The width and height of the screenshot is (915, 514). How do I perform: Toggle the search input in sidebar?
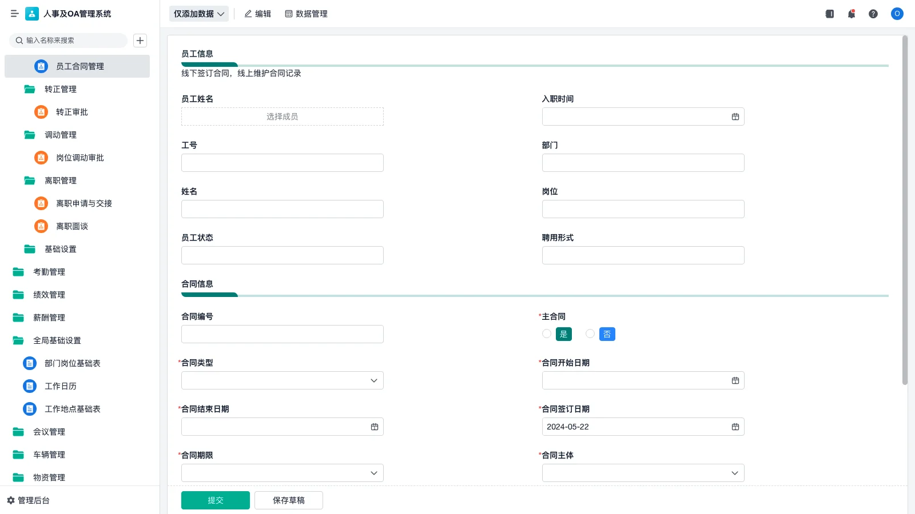[x=68, y=41]
